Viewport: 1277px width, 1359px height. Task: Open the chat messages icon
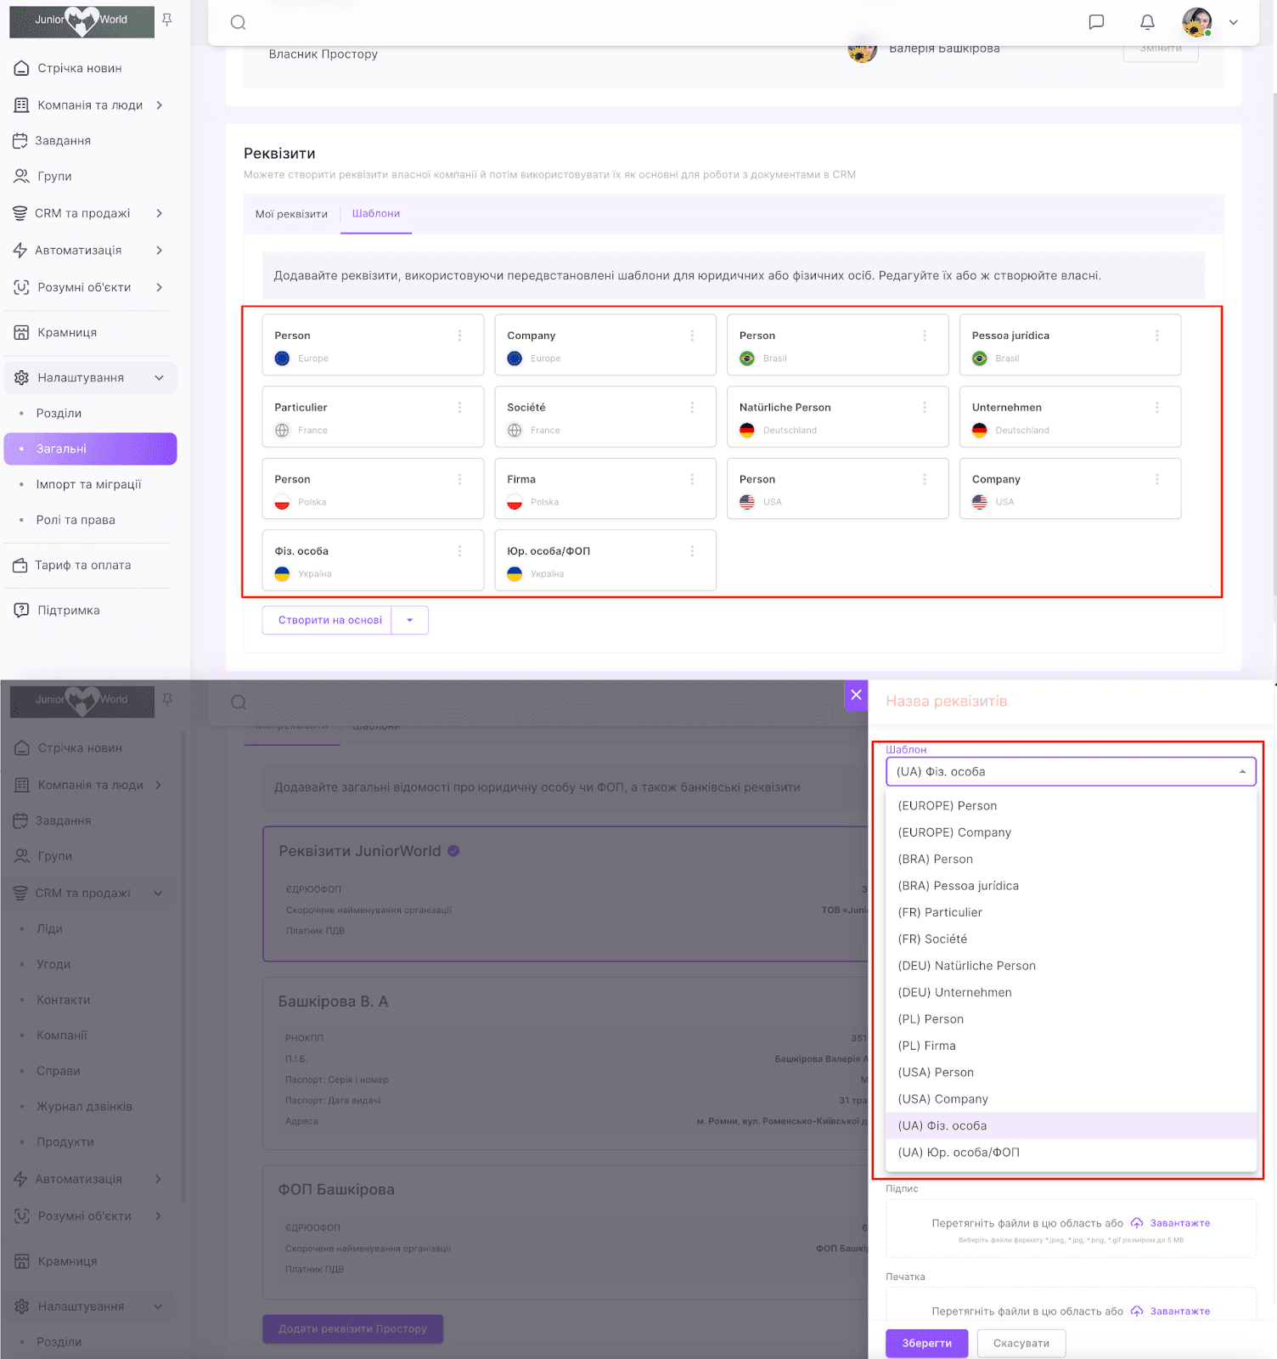[1096, 22]
